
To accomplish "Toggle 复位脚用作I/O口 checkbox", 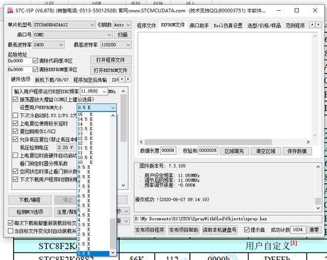I will point(15,131).
